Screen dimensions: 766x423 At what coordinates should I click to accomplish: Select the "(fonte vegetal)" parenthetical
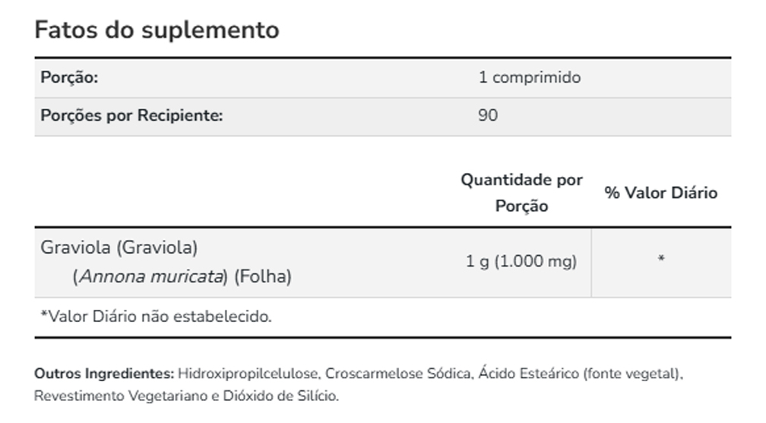[x=631, y=374]
